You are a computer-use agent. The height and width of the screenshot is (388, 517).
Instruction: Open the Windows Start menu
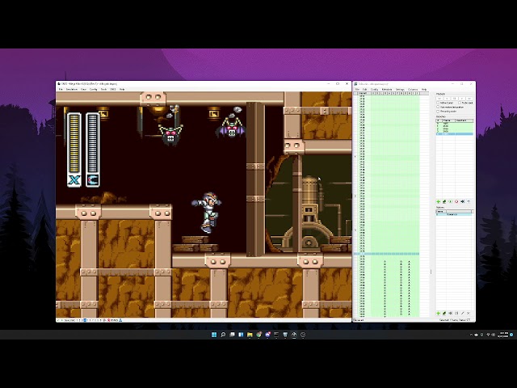[214, 335]
